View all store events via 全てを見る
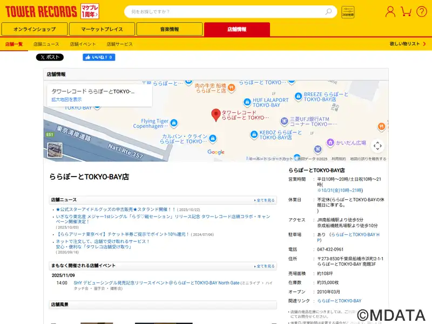 click(265, 266)
